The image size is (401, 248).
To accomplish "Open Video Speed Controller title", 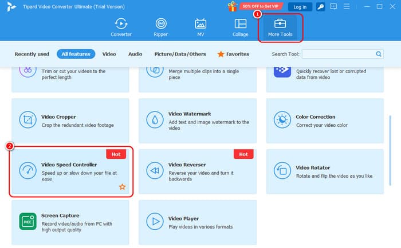I will point(69,165).
